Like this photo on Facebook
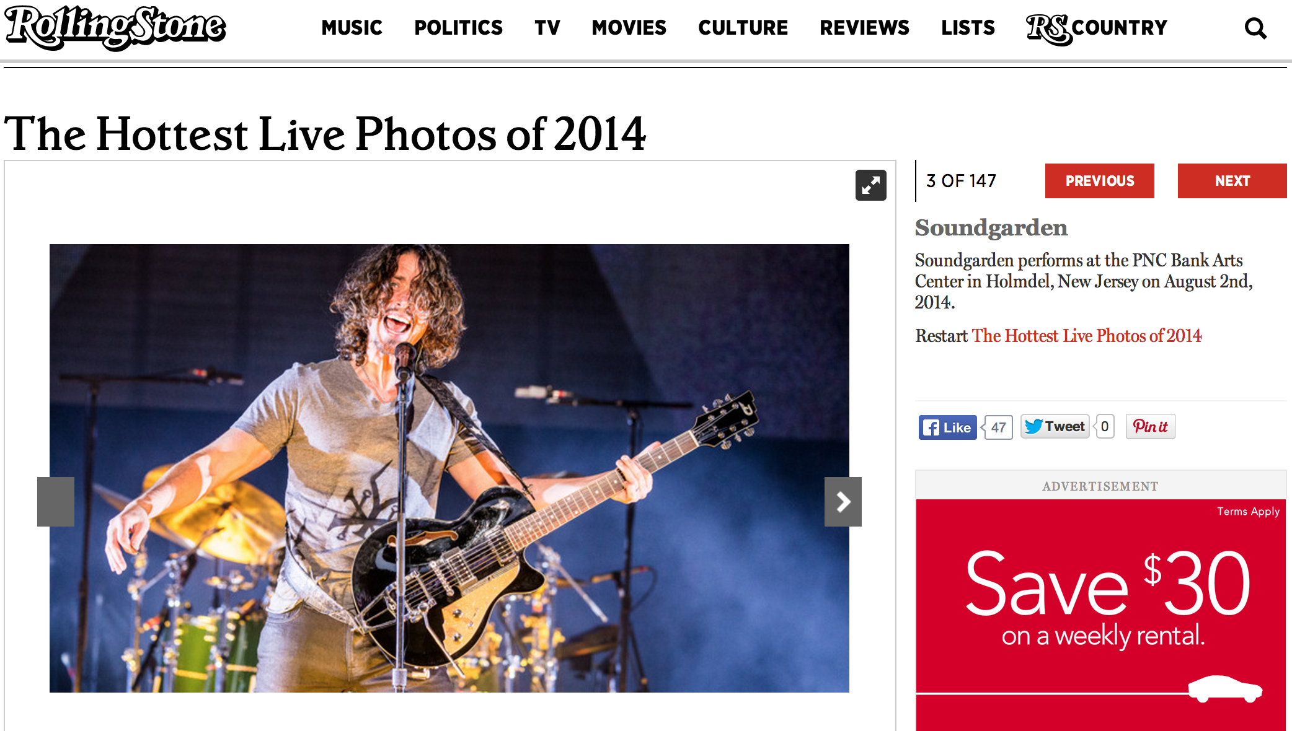 [947, 427]
